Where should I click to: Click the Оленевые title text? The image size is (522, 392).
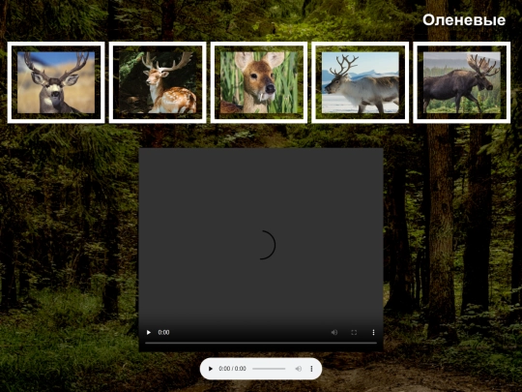point(464,20)
